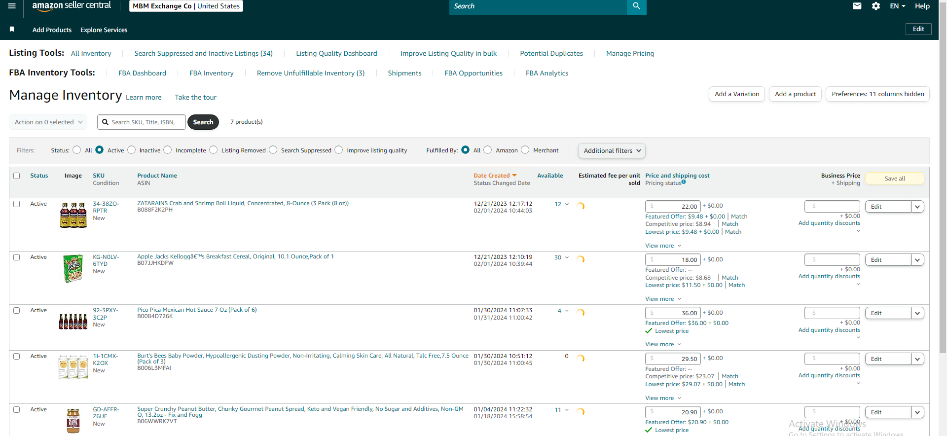The height and width of the screenshot is (436, 947).
Task: Open the Shipments FBA tool link
Action: click(404, 73)
